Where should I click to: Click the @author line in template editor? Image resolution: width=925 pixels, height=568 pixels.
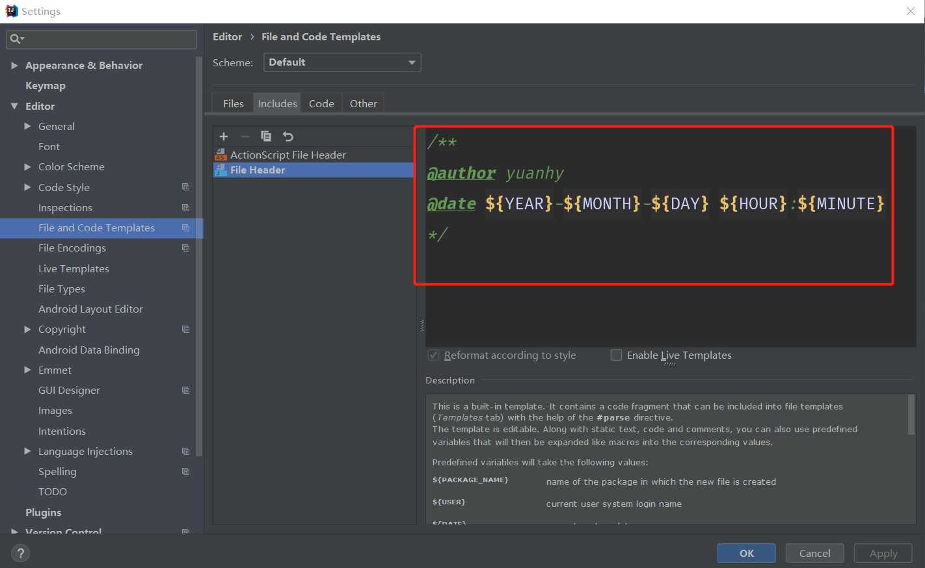coord(495,174)
